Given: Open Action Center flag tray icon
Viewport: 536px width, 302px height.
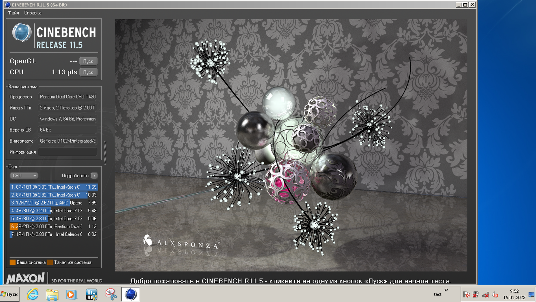Looking at the screenshot, I should tap(466, 294).
